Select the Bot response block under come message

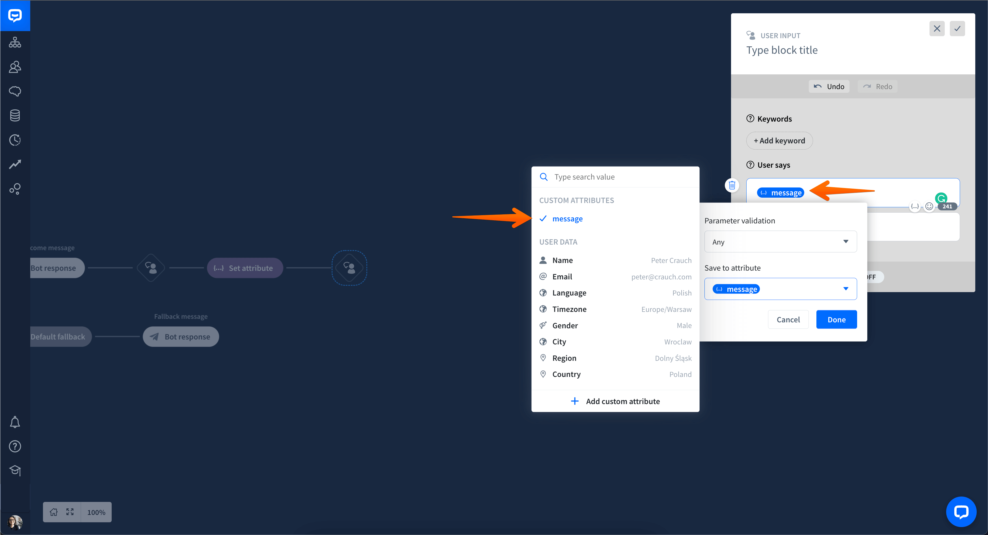click(x=58, y=268)
